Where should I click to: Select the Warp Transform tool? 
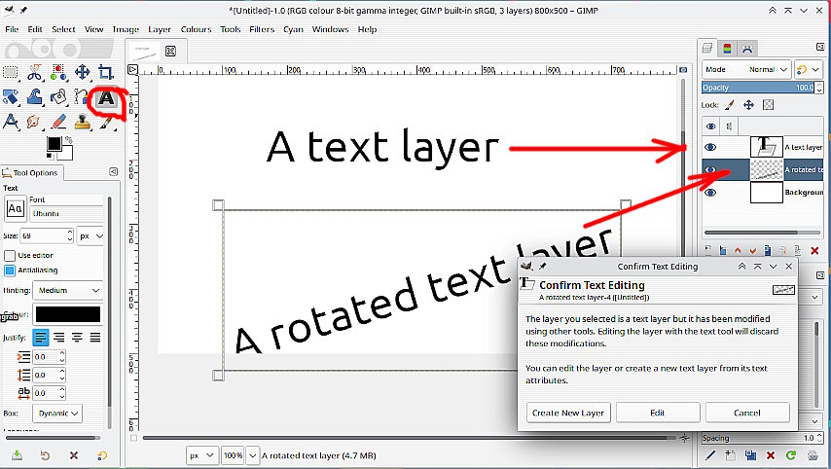34,97
